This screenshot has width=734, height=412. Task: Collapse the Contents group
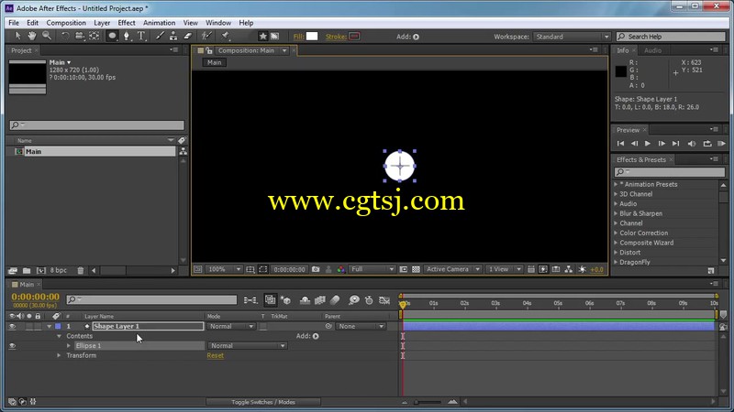(x=59, y=336)
